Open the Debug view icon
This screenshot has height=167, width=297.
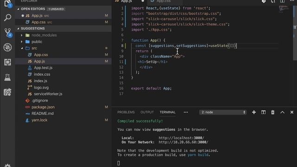pos(7,47)
